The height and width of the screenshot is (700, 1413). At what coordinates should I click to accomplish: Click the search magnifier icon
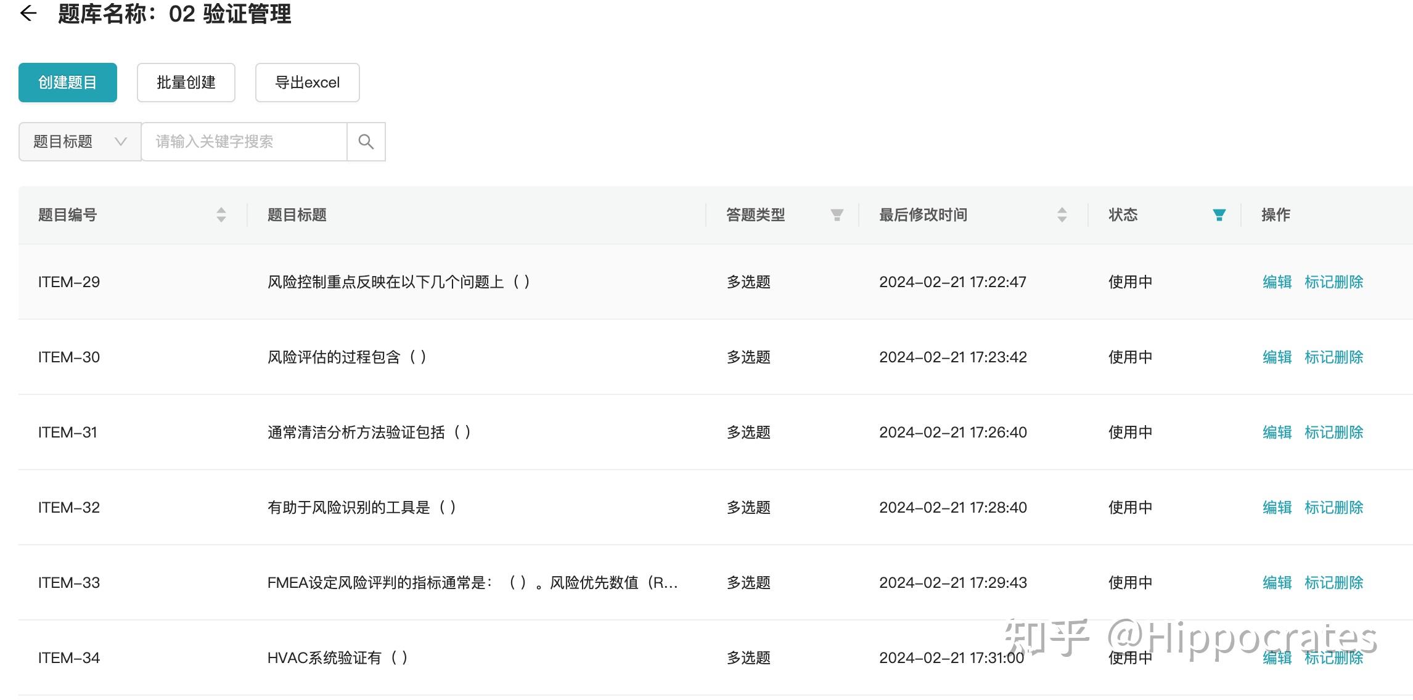pyautogui.click(x=366, y=142)
